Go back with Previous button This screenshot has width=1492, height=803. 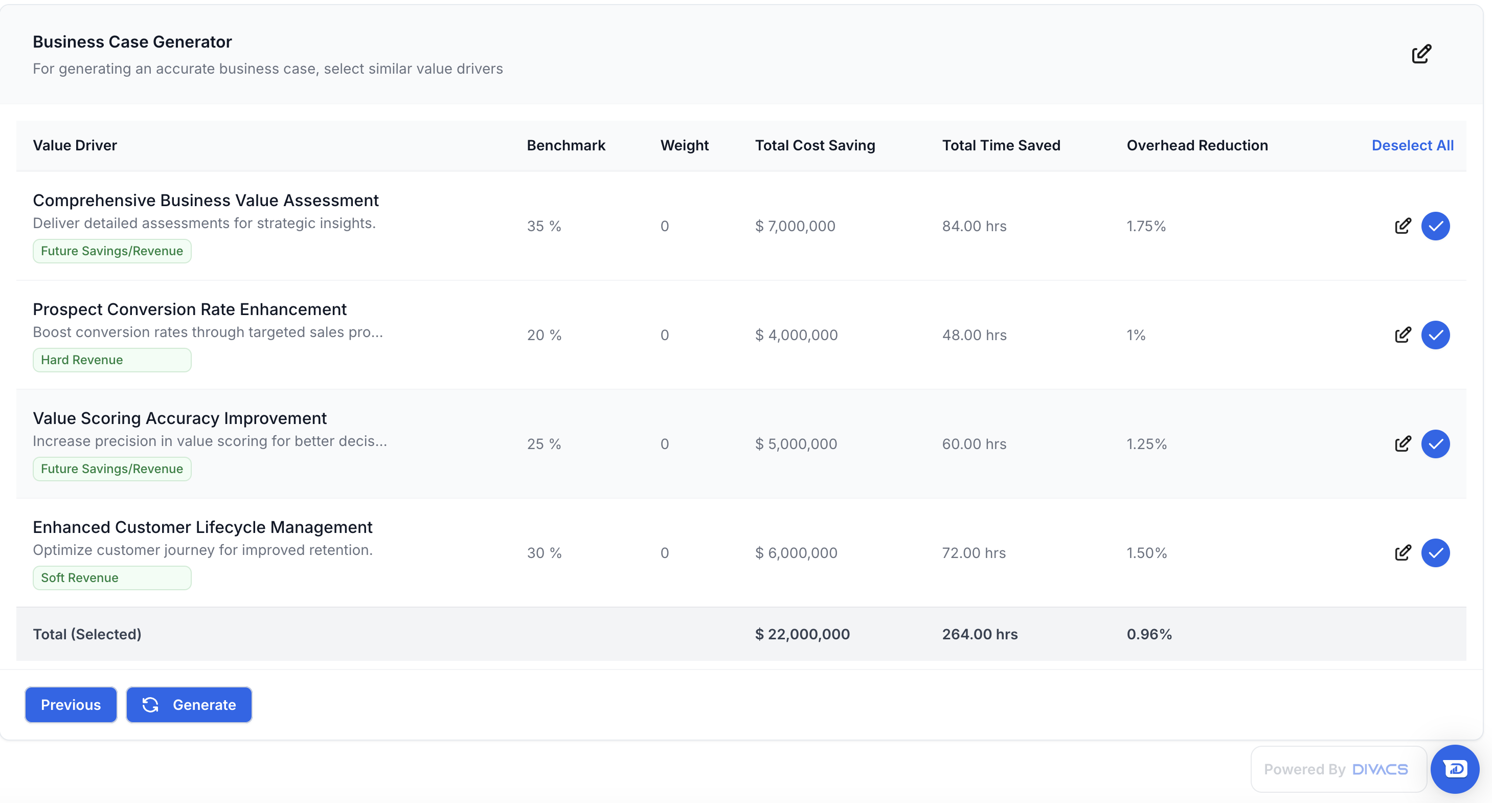pos(71,704)
